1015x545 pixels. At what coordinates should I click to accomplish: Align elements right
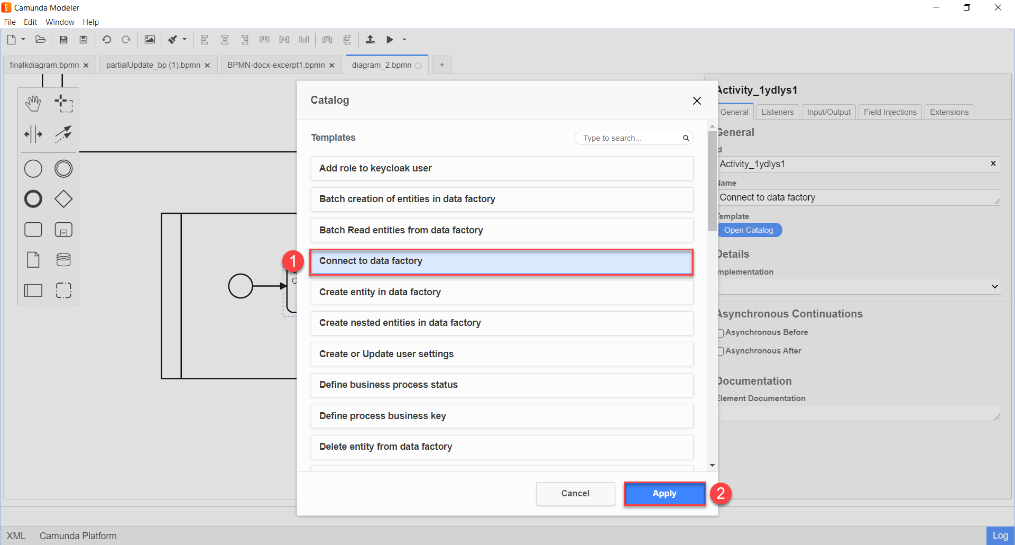[245, 40]
